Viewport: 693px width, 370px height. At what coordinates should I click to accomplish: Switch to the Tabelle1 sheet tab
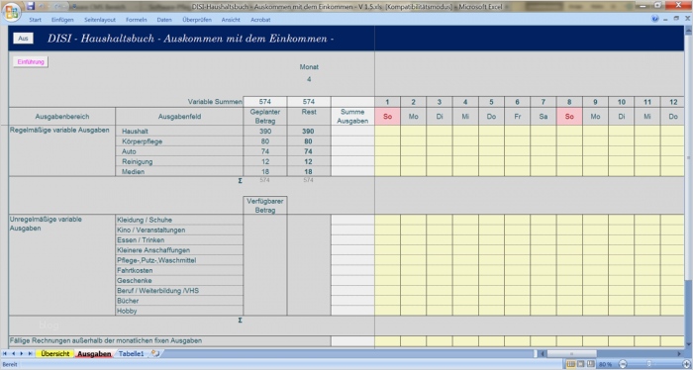coord(132,353)
